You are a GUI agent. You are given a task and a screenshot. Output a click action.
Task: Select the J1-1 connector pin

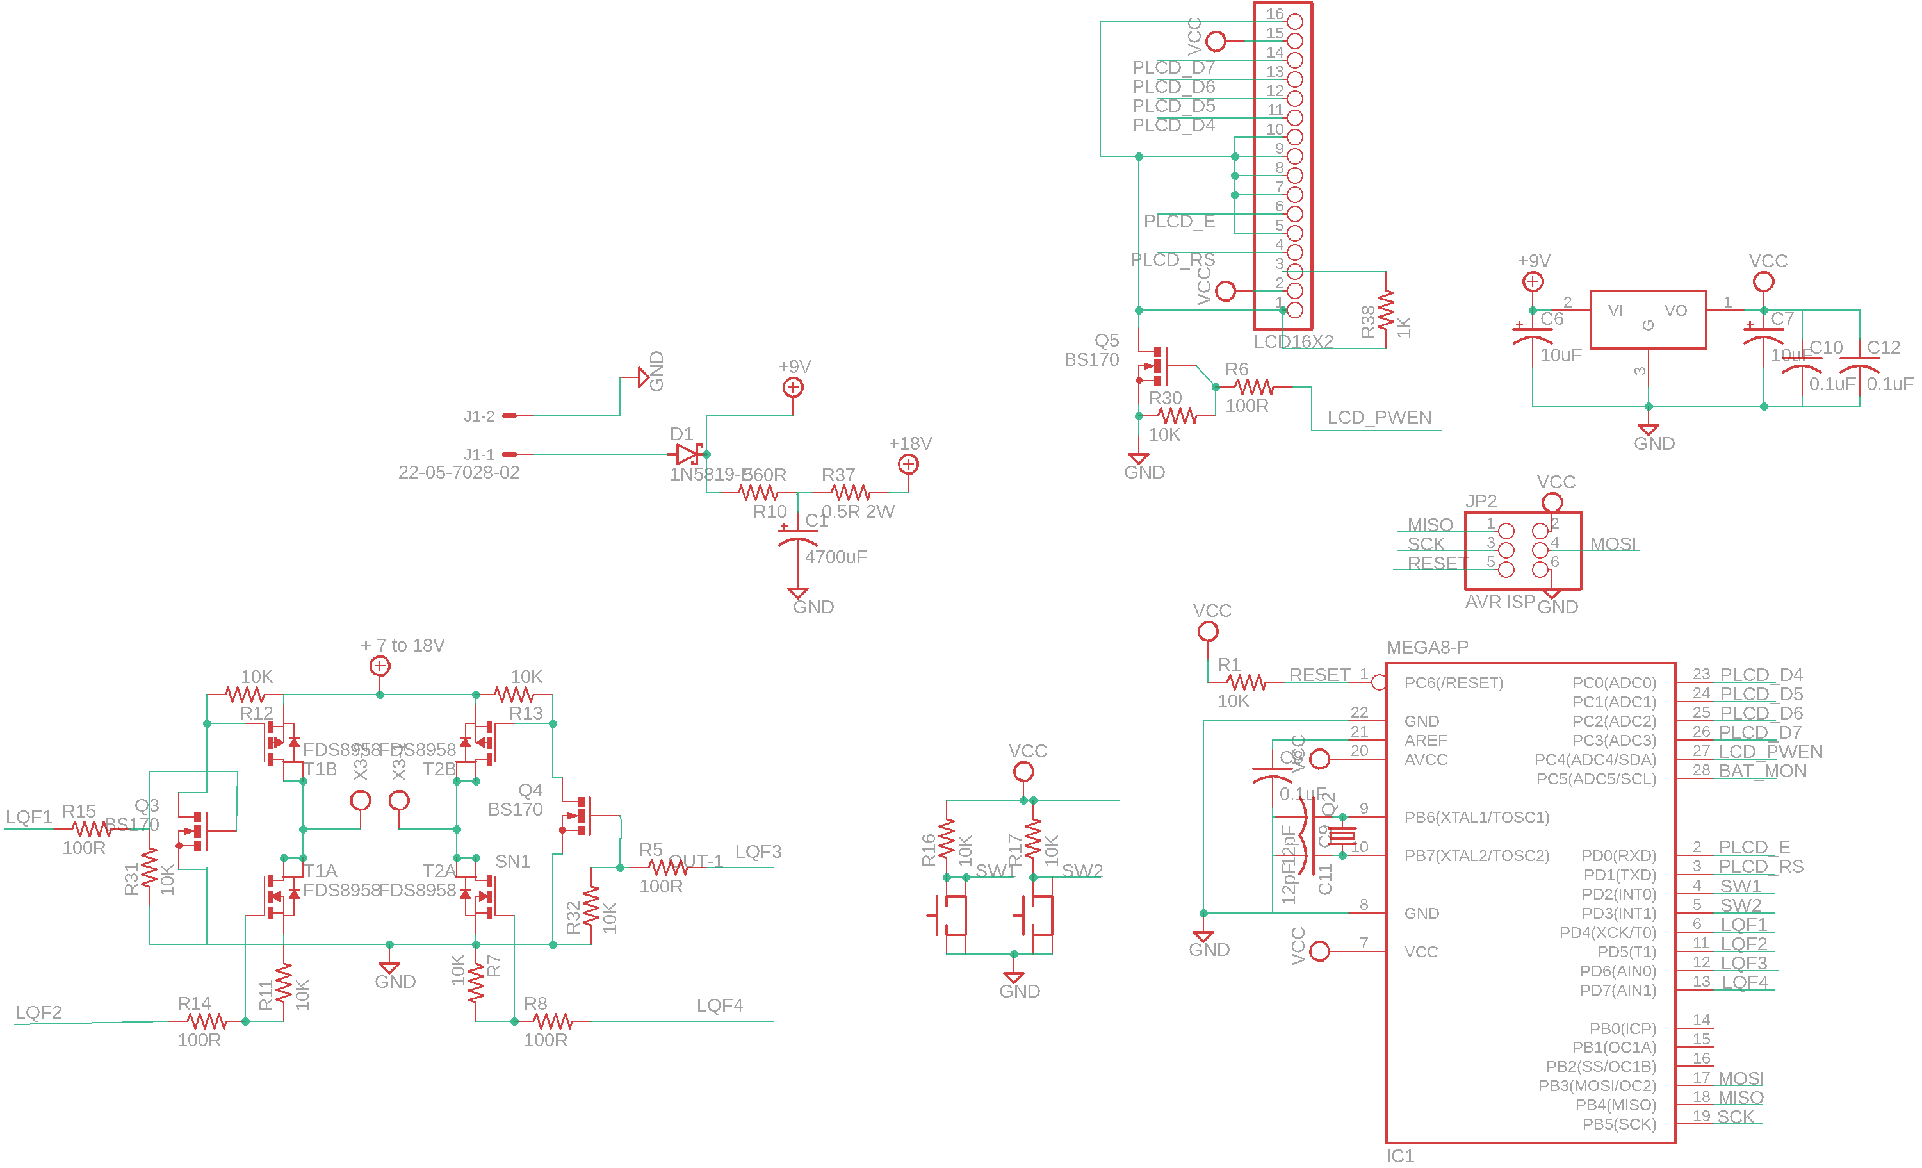point(509,454)
